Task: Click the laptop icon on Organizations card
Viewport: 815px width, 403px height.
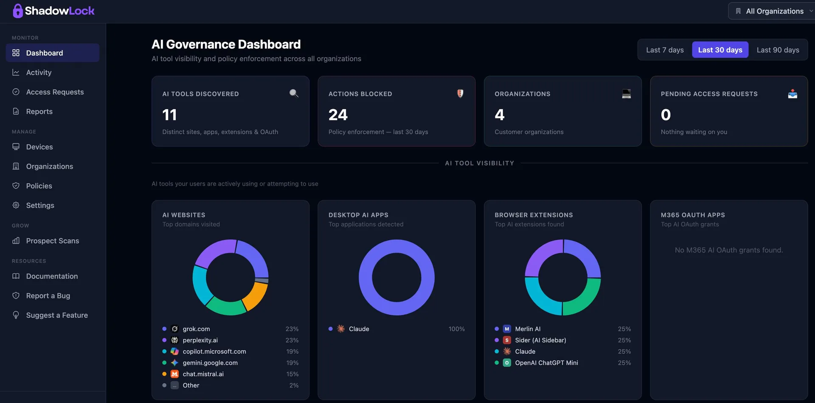Action: pyautogui.click(x=626, y=93)
